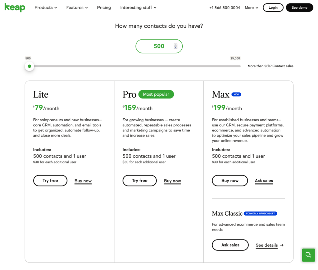Click Ask sales under Max Classic
318x270 pixels.
[x=230, y=245]
